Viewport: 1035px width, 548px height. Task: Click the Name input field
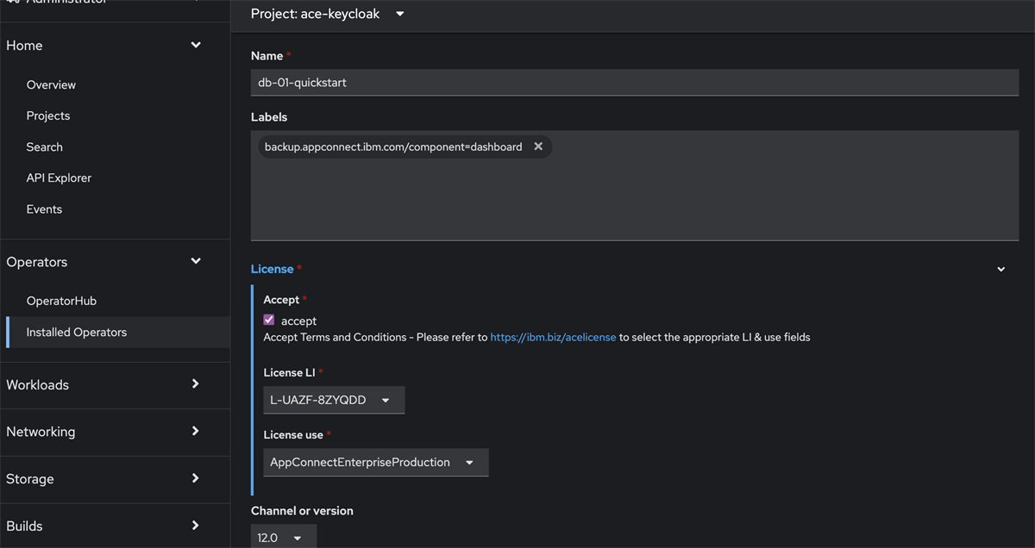tap(635, 82)
